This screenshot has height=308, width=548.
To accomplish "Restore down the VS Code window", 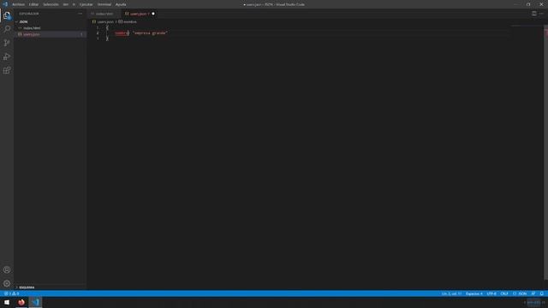I will (x=528, y=4).
